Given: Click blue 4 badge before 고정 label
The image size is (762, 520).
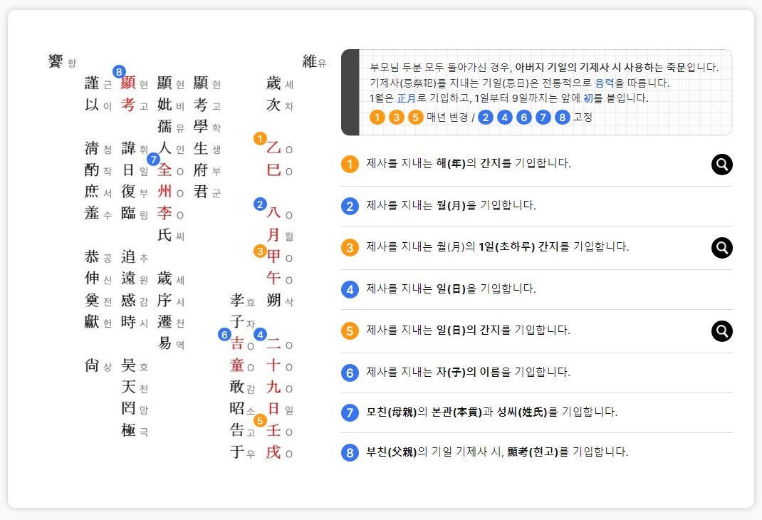Looking at the screenshot, I should 505,117.
